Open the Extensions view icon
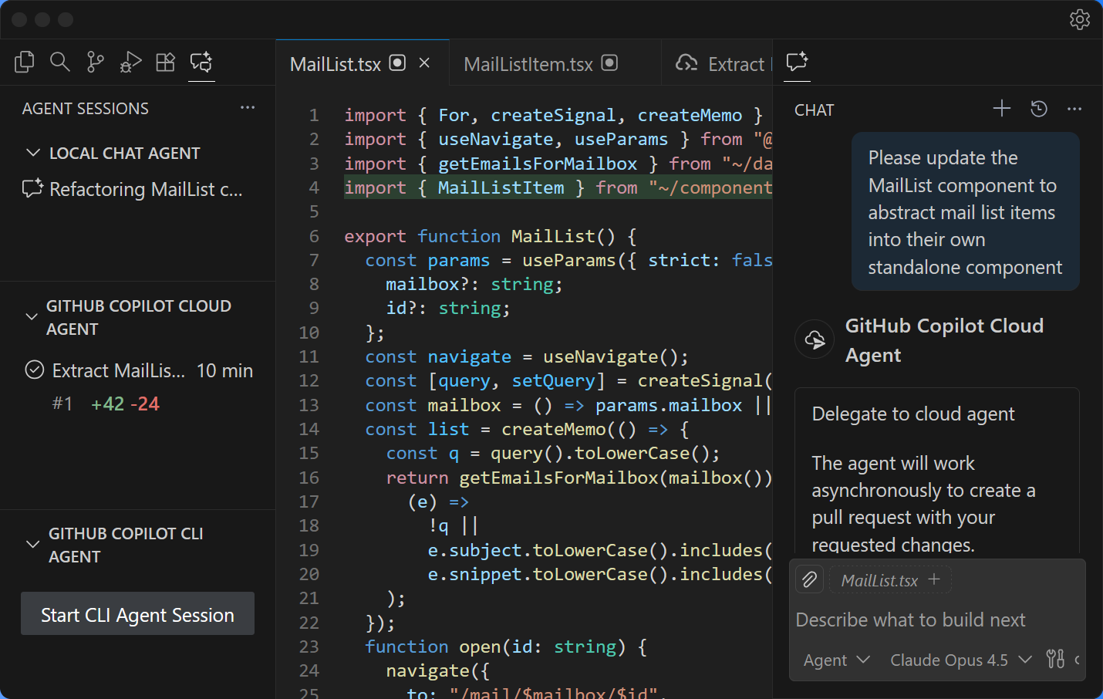The width and height of the screenshot is (1103, 699). tap(166, 62)
